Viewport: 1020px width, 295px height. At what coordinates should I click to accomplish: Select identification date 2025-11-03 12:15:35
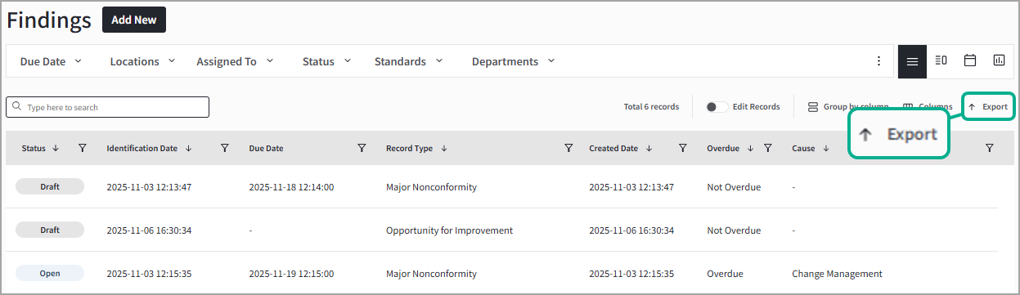pos(149,274)
